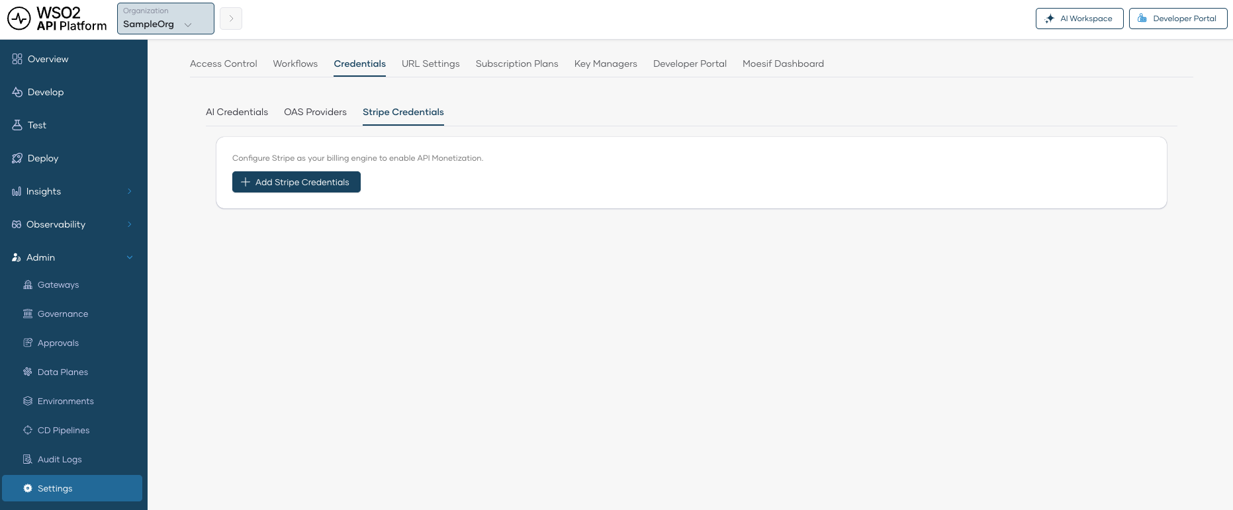Click the Gateways icon in sidebar
Viewport: 1233px width, 510px height.
click(28, 285)
